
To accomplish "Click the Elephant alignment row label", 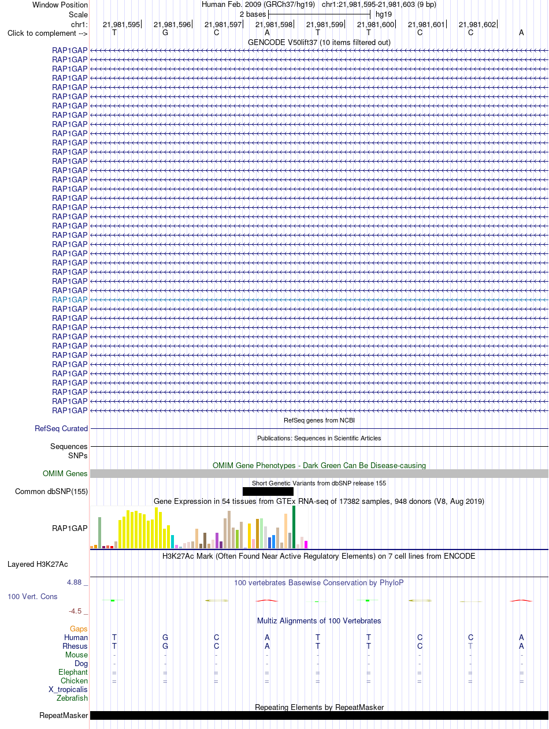I will (73, 672).
